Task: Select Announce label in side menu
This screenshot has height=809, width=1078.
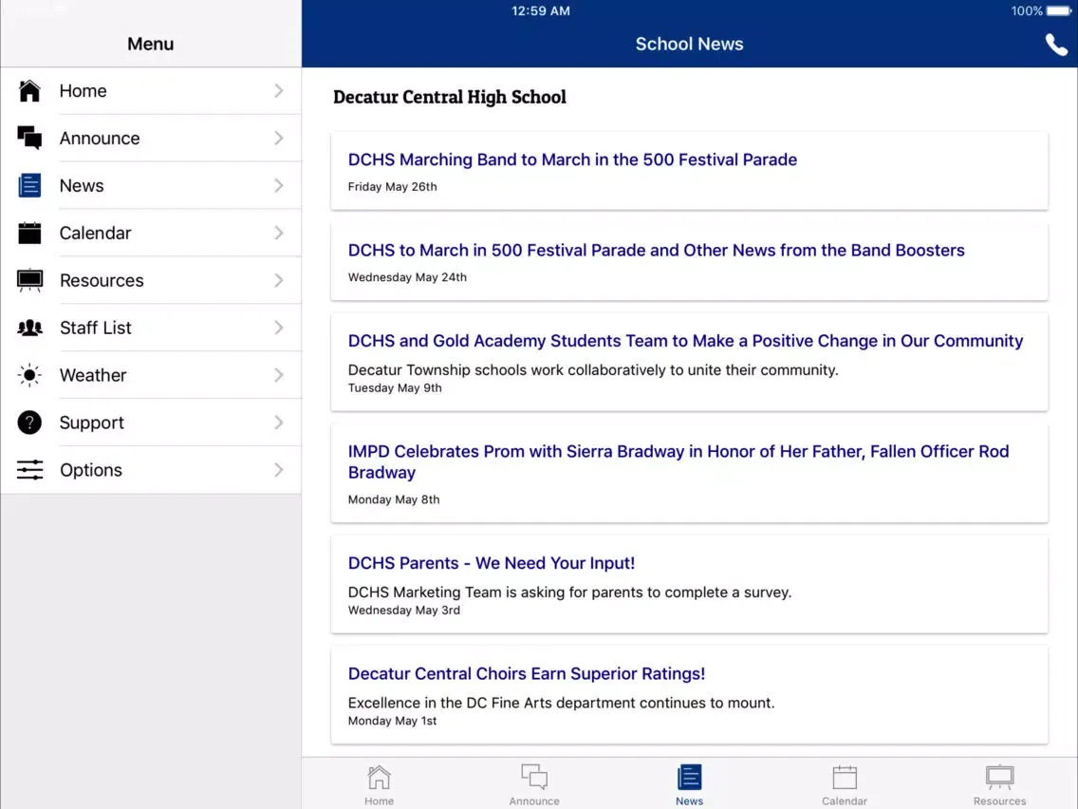Action: click(100, 139)
